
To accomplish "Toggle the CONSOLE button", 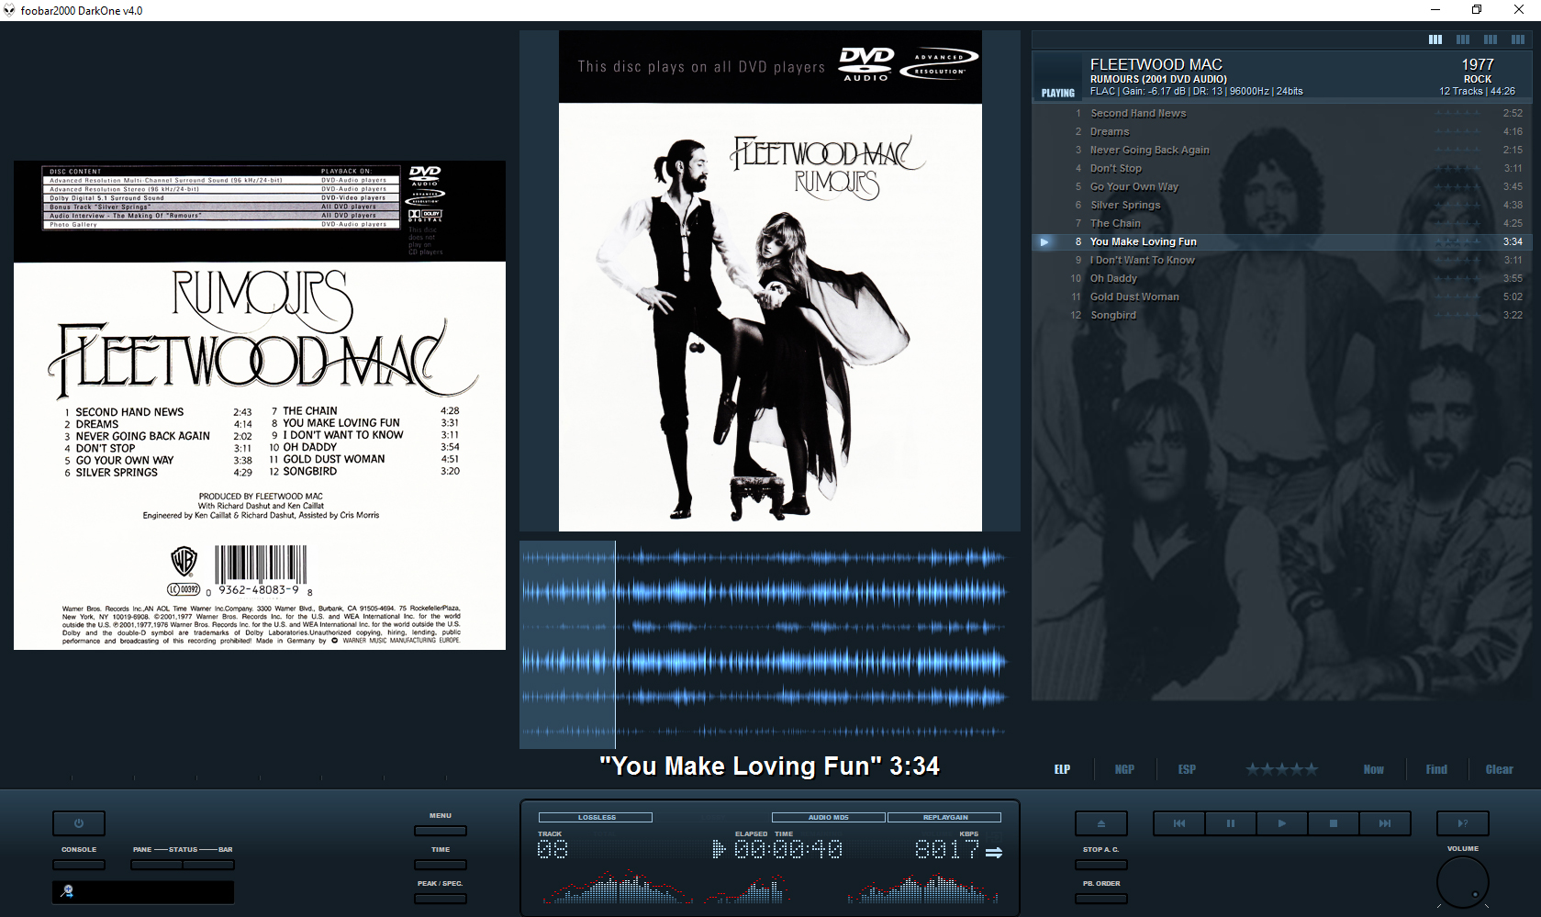I will pyautogui.click(x=79, y=865).
